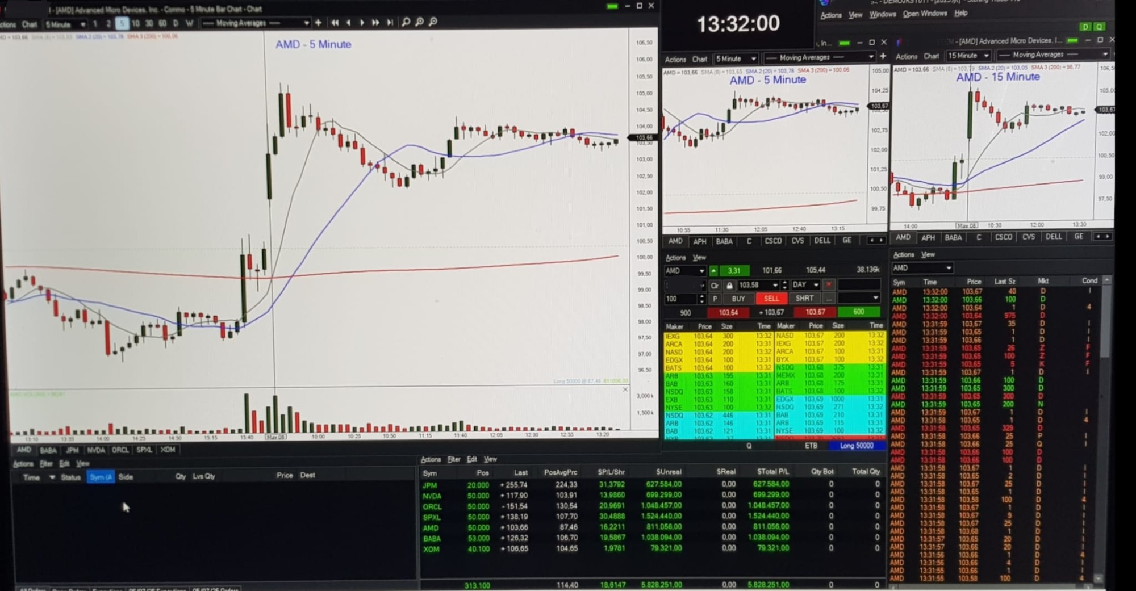Open the Filter menu in positions window
This screenshot has height=591, width=1136.
(454, 459)
